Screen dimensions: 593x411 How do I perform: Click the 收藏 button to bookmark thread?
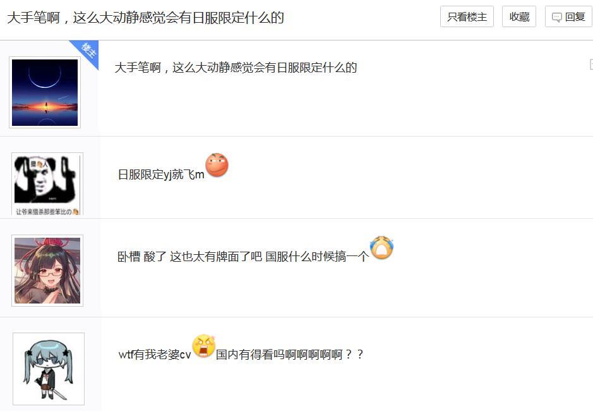[x=519, y=16]
